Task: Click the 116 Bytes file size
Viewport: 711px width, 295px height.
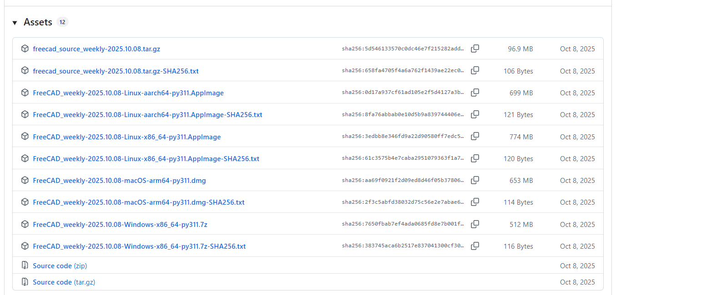Action: [518, 246]
